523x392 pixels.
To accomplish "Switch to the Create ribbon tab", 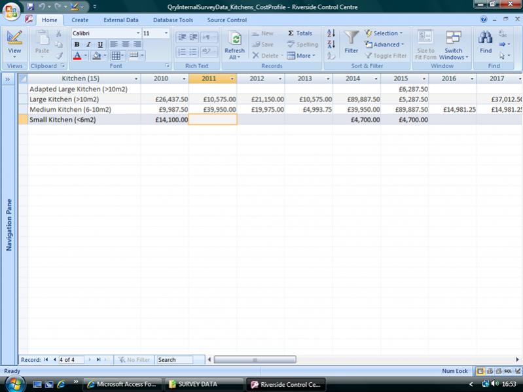I will [80, 20].
